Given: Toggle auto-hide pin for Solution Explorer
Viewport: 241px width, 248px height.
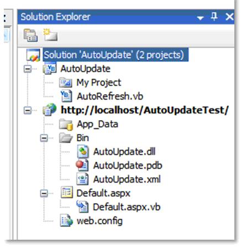Looking at the screenshot, I should [214, 17].
